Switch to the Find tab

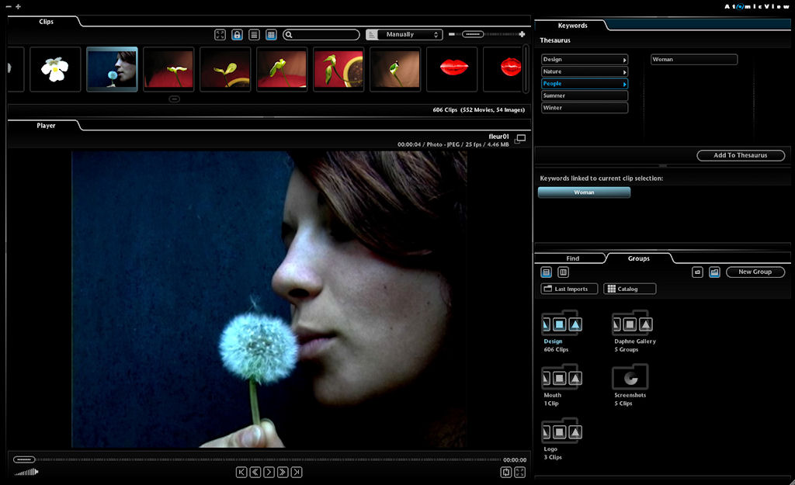coord(572,258)
